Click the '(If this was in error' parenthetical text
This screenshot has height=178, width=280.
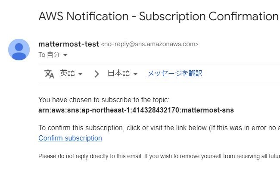tap(243, 128)
